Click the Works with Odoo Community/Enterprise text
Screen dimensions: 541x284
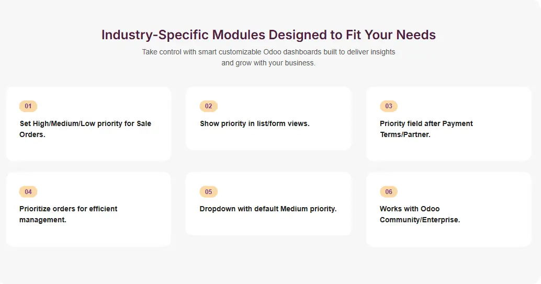point(420,214)
